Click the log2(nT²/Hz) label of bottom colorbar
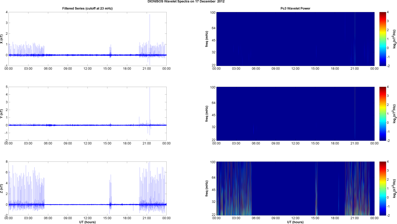The width and height of the screenshot is (397, 224). point(395,189)
